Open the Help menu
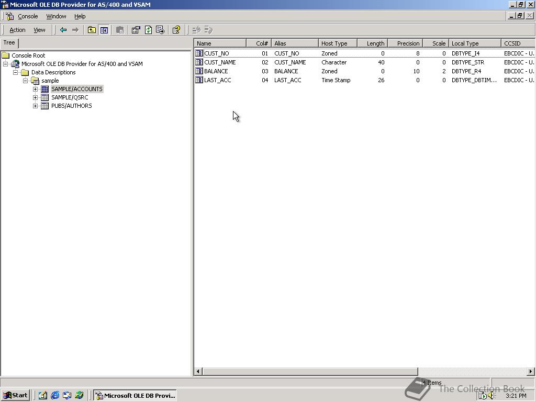This screenshot has width=536, height=402. coord(80,16)
